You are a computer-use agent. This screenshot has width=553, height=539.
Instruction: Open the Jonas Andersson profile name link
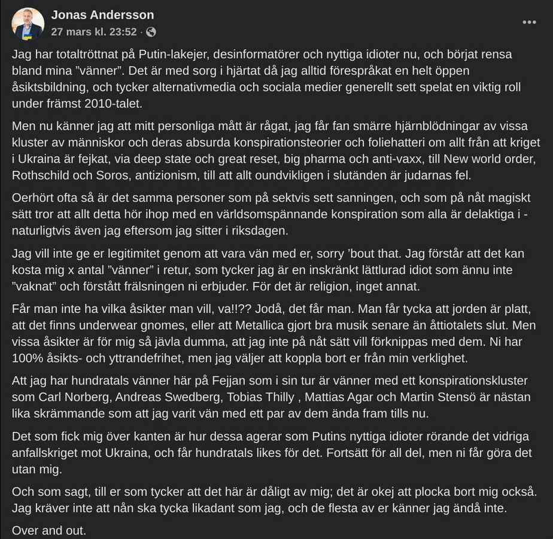click(x=102, y=15)
